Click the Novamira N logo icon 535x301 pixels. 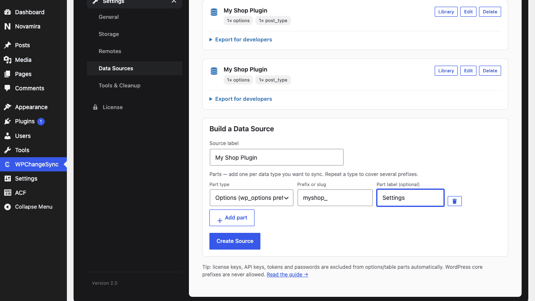coord(8,26)
